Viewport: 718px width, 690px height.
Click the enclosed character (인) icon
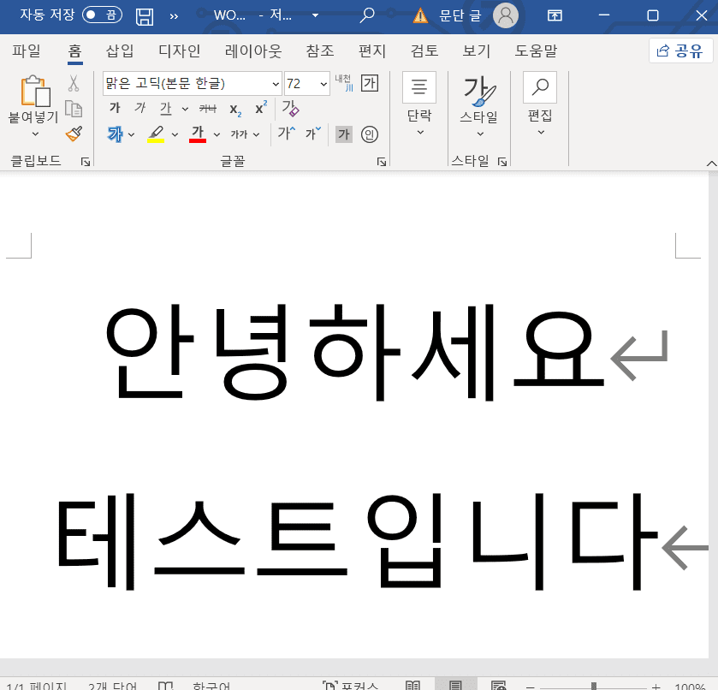point(369,134)
